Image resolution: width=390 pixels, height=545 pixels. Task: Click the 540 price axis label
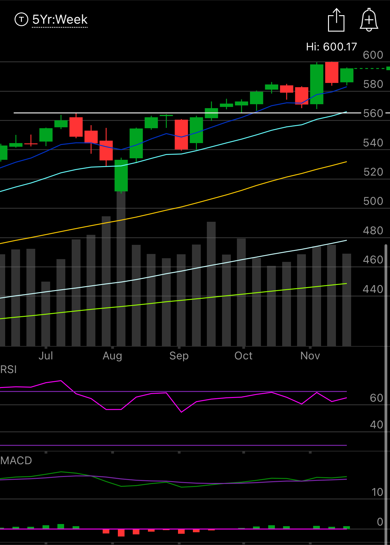pyautogui.click(x=373, y=143)
